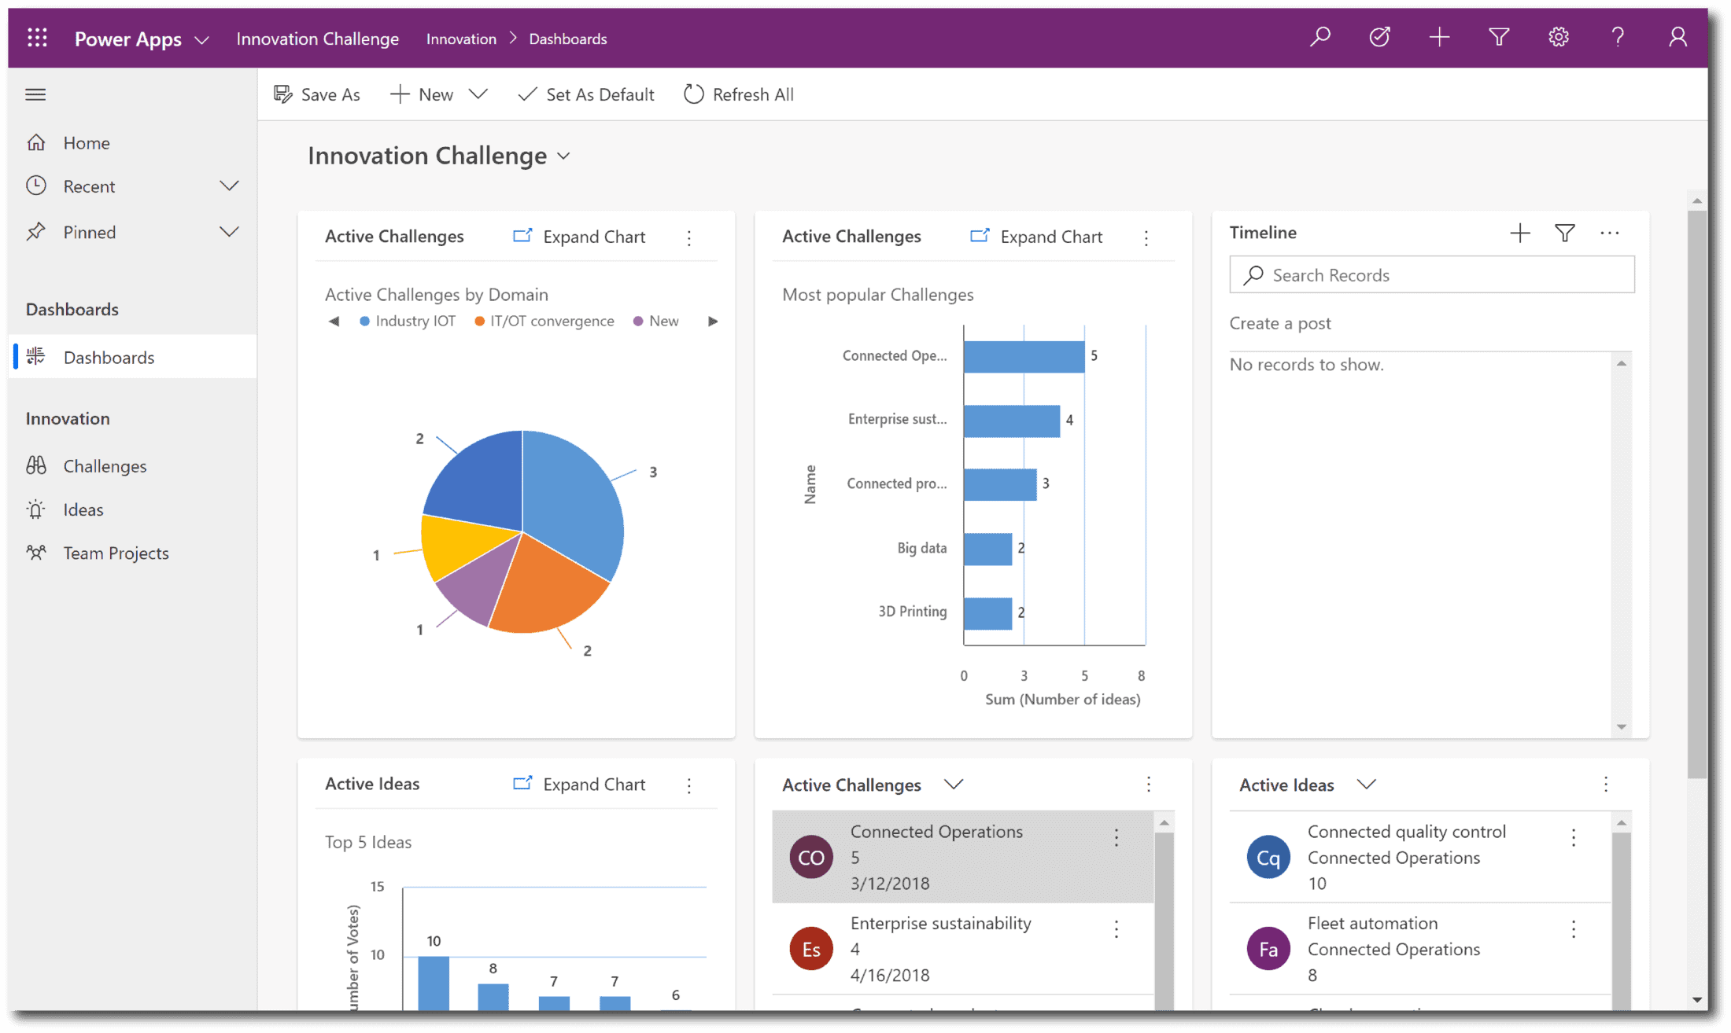
Task: Open more options for Active Challenges list
Action: 1149,784
